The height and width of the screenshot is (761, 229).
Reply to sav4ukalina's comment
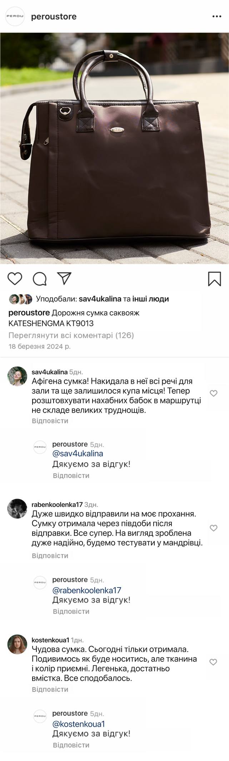click(x=50, y=421)
